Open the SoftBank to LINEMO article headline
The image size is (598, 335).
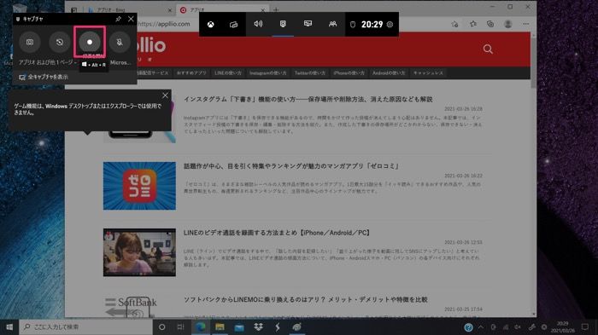pyautogui.click(x=306, y=299)
